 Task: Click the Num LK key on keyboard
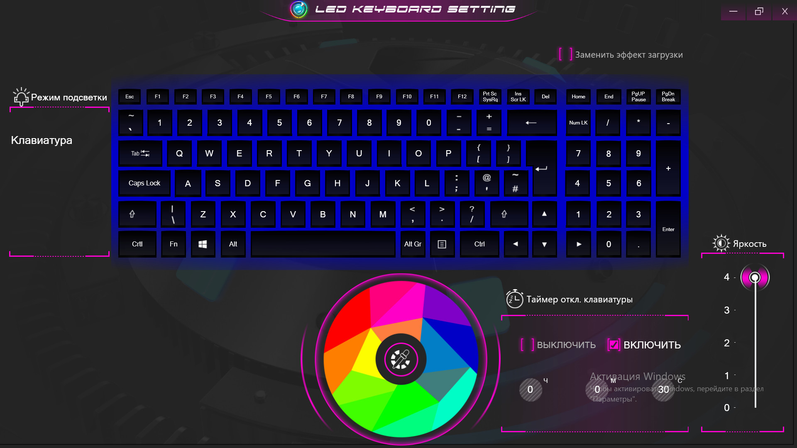pyautogui.click(x=578, y=122)
